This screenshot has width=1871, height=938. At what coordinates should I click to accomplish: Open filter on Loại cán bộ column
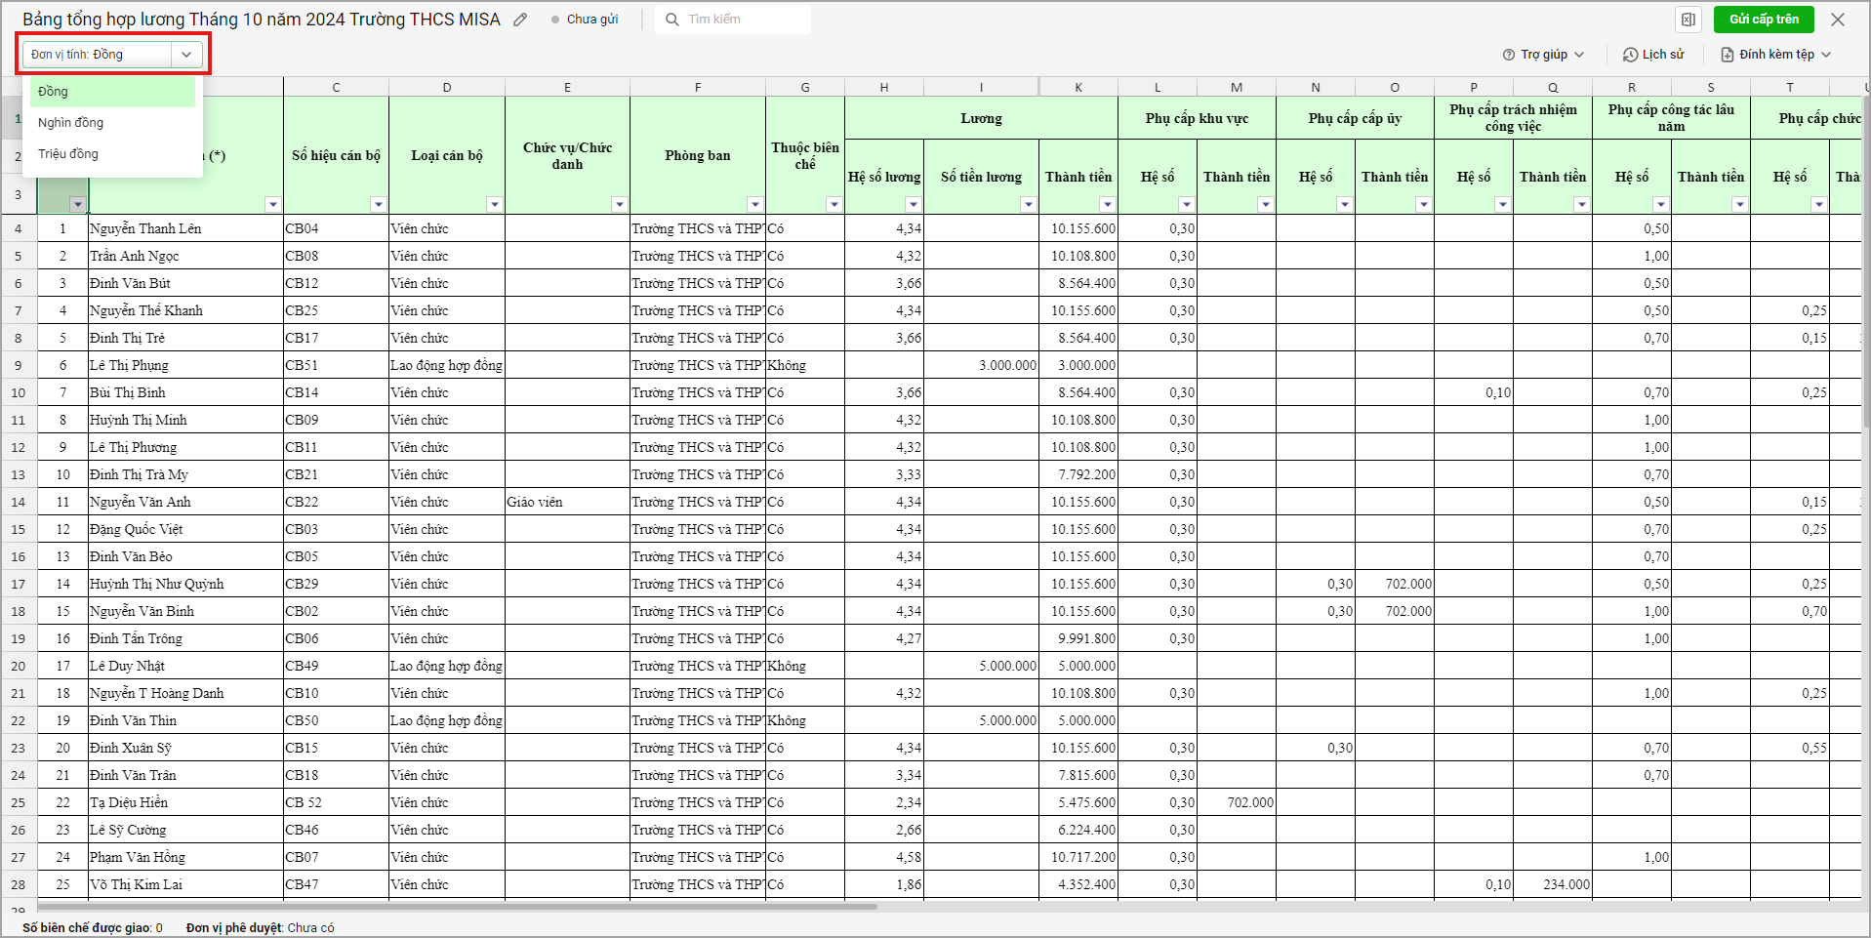coord(495,204)
